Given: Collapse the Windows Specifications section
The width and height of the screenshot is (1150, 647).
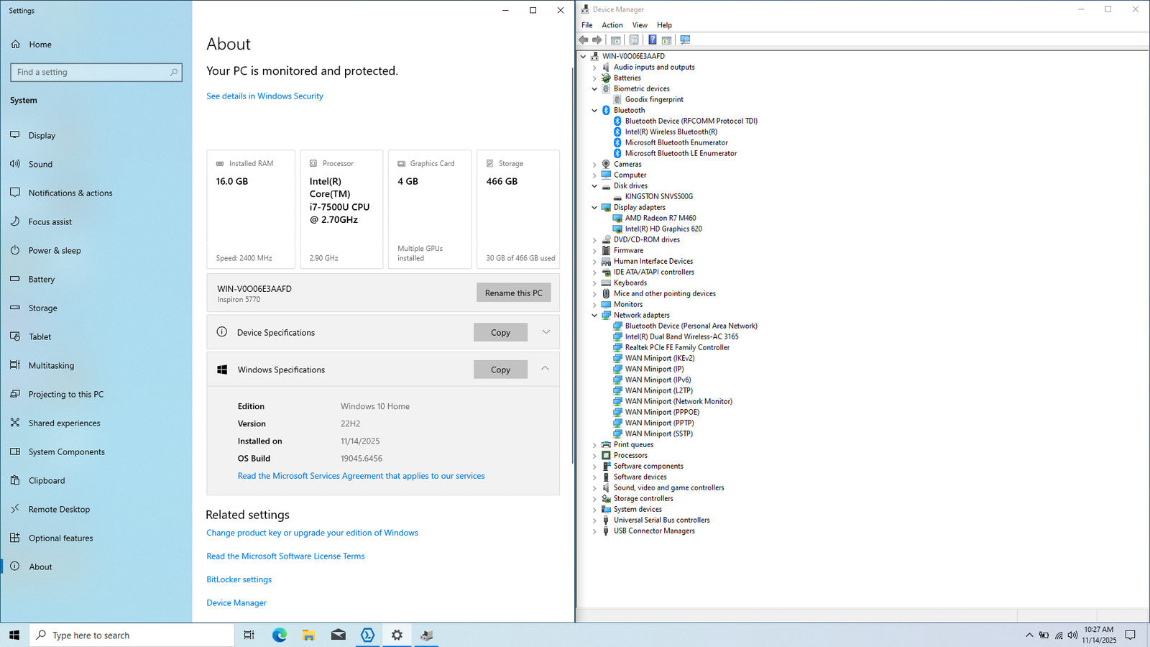Looking at the screenshot, I should pos(545,369).
